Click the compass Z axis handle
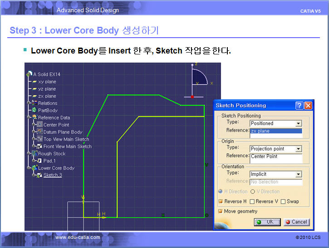 [192, 65]
